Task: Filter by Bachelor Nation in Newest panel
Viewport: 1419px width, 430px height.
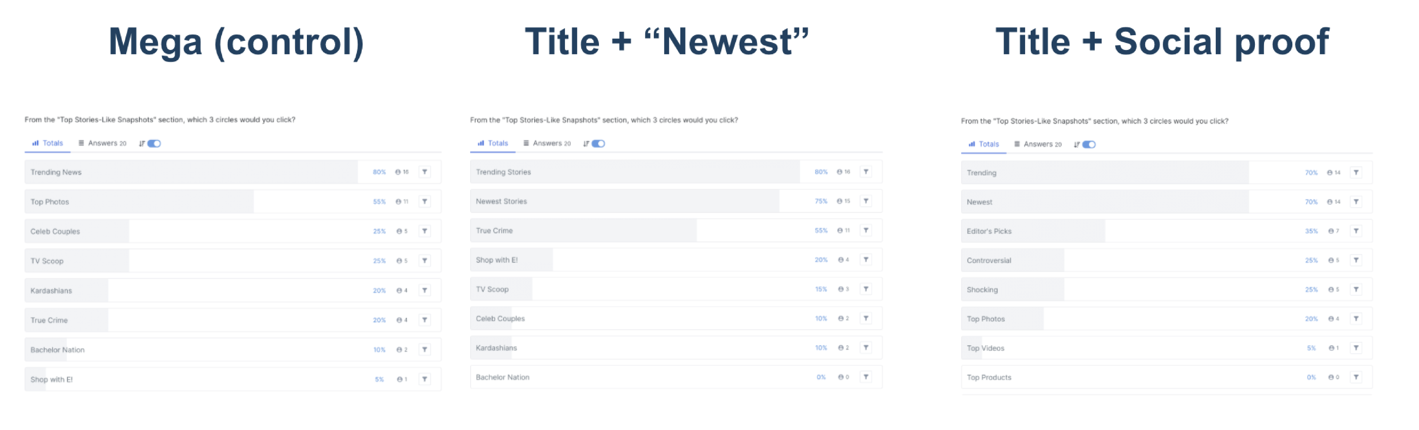Action: 866,377
